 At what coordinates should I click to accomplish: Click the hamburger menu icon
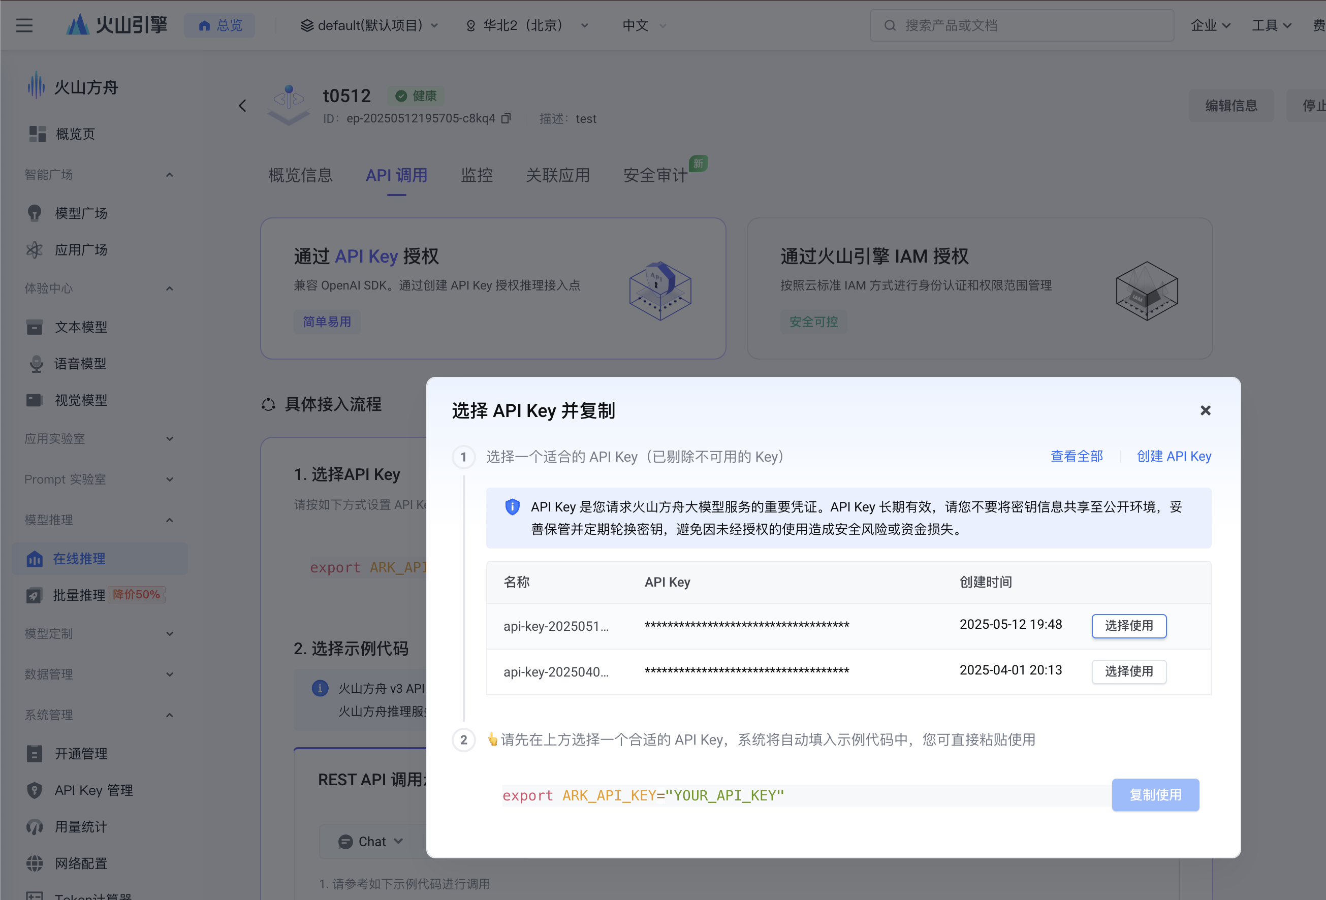pyautogui.click(x=24, y=25)
